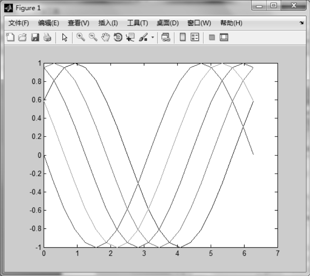Click Show Plot Tools and dock figure
The image size is (310, 276).
224,38
